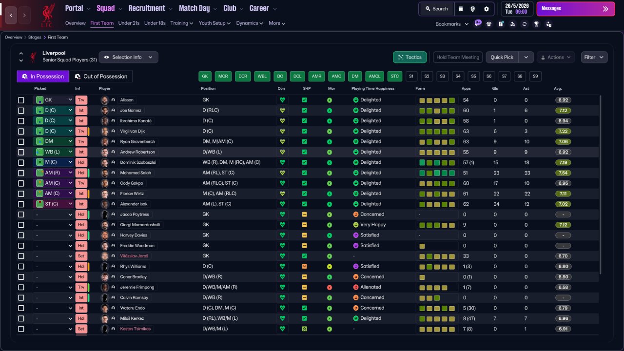The width and height of the screenshot is (624, 351).
Task: Go to the squad Overview tab
Action: 76,23
